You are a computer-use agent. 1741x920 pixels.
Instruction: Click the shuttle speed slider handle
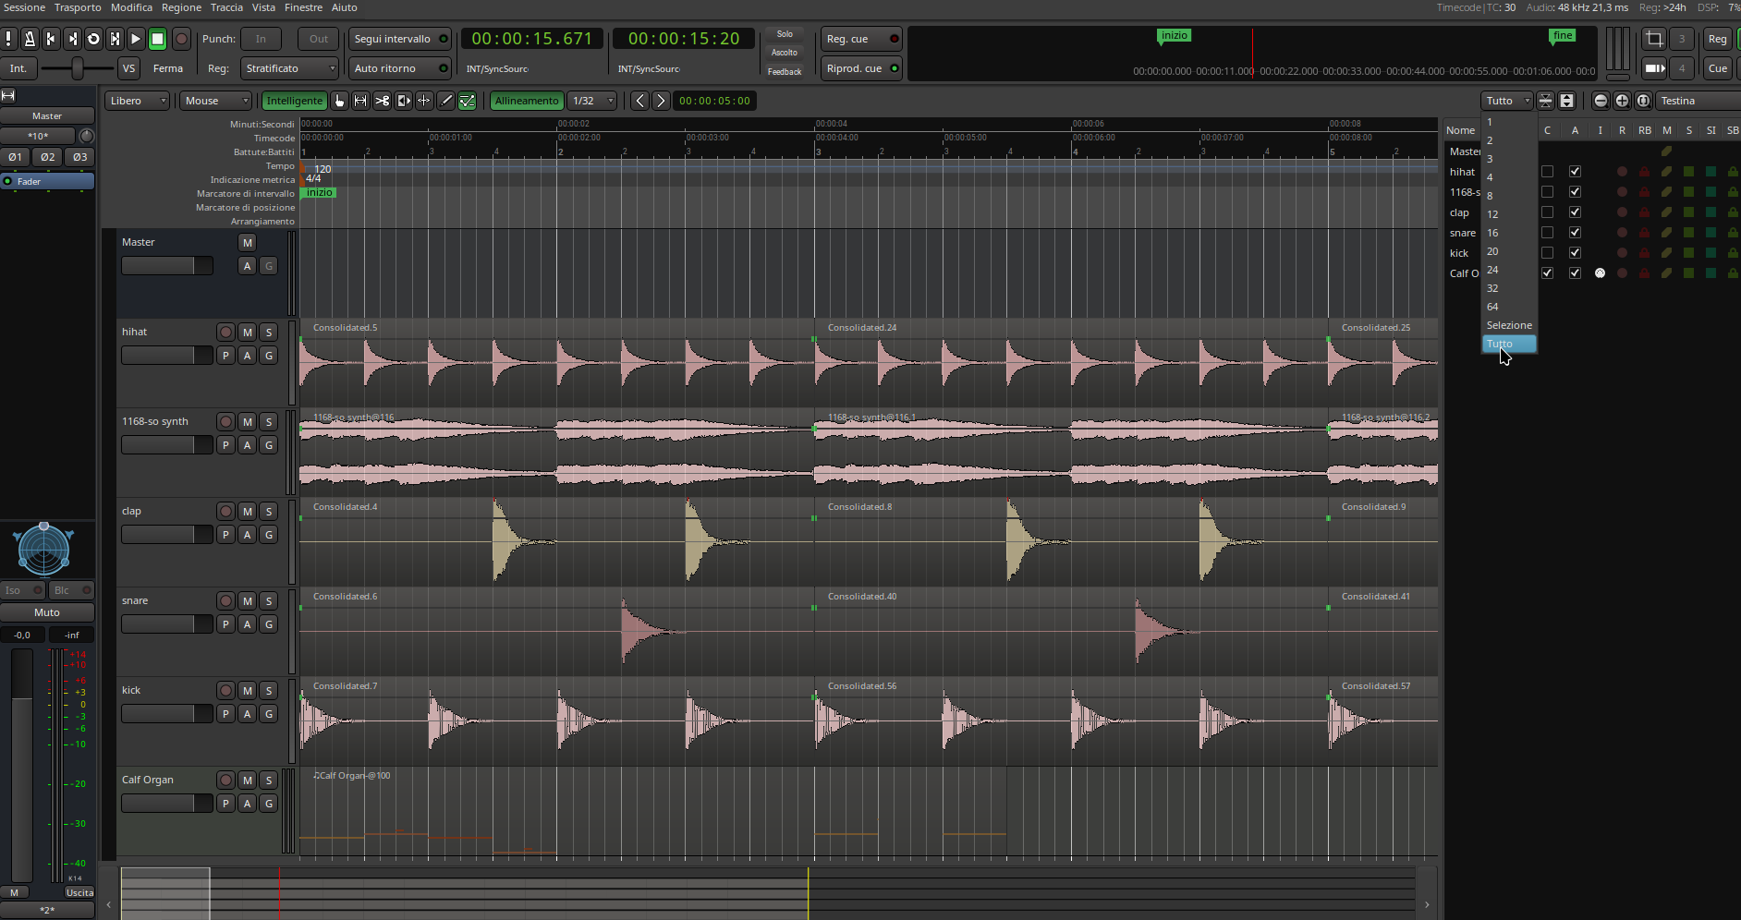[78, 68]
